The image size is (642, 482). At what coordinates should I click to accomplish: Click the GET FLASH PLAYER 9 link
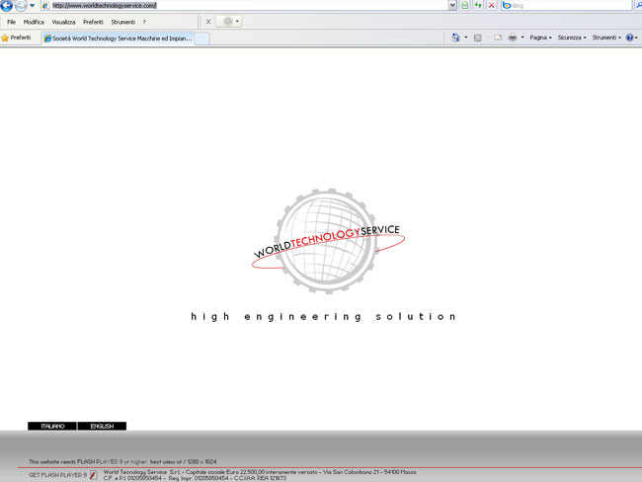pos(57,475)
